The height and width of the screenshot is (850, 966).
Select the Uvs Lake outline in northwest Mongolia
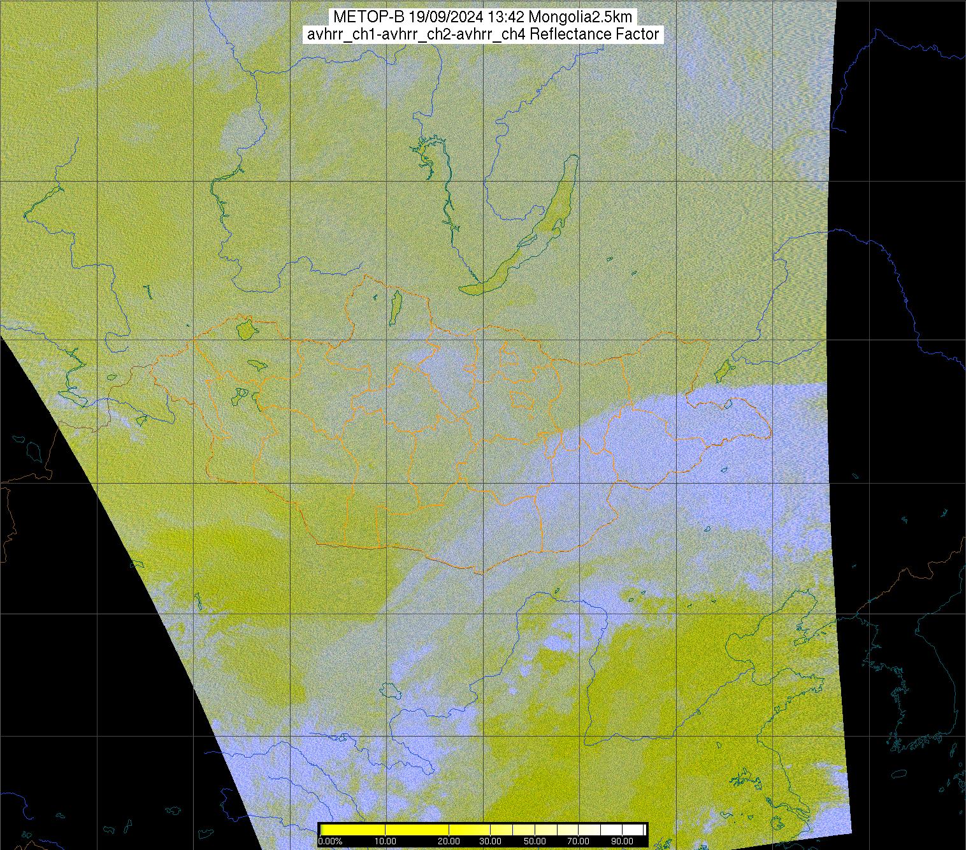tap(245, 329)
